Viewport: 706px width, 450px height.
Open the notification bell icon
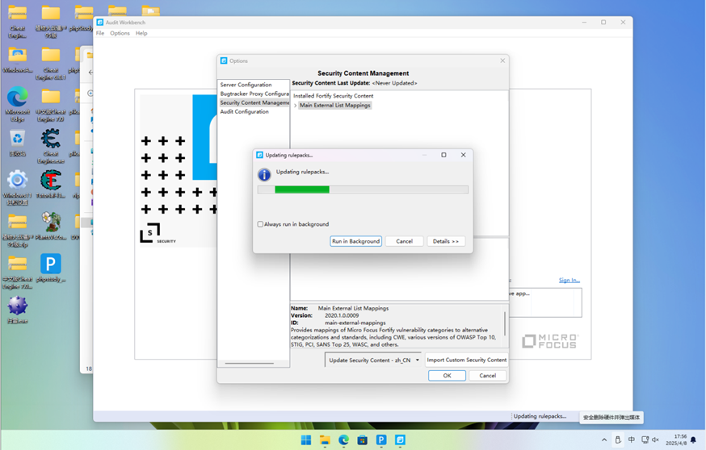693,440
